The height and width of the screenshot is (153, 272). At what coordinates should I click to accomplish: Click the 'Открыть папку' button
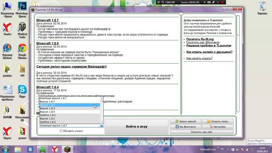click(x=218, y=122)
